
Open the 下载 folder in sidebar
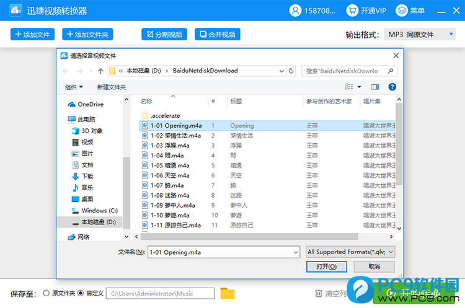tap(82, 177)
